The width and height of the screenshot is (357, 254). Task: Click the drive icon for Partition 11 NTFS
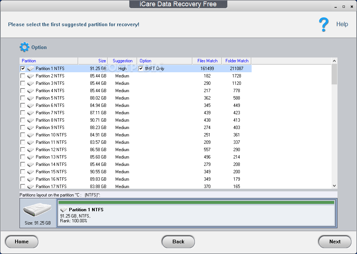(31, 142)
